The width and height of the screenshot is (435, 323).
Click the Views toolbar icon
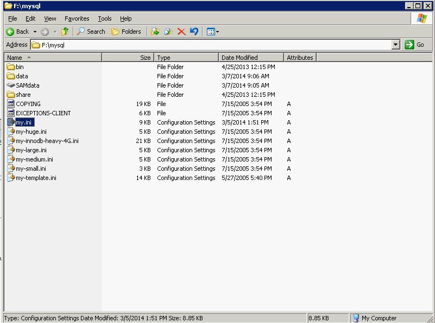pos(211,32)
